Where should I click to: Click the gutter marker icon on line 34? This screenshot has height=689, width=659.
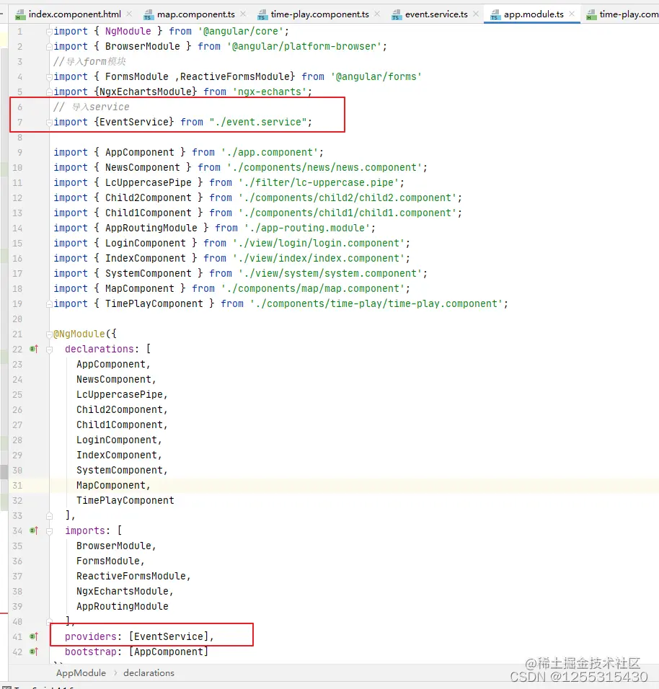(34, 531)
